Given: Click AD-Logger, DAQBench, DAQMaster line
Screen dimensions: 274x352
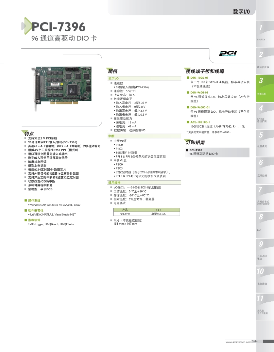Looking at the screenshot, I should pyautogui.click(x=52, y=224).
